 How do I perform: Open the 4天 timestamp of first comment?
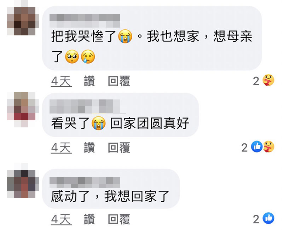tap(61, 81)
